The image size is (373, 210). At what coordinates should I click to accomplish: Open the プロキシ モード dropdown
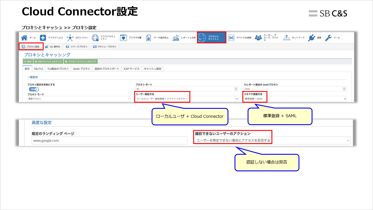click(x=79, y=99)
